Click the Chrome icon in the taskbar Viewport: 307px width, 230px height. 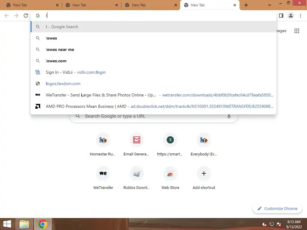(43, 224)
